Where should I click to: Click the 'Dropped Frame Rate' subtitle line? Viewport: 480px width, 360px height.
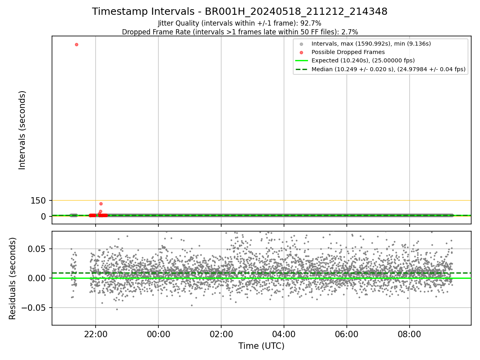tap(240, 32)
